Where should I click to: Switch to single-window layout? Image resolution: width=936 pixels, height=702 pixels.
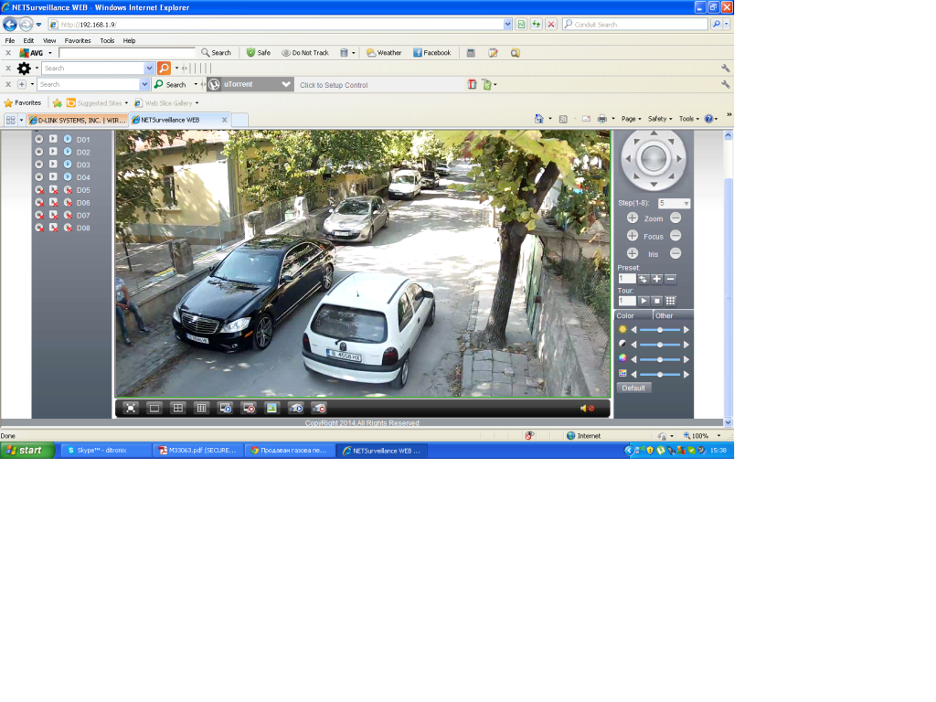tap(154, 409)
